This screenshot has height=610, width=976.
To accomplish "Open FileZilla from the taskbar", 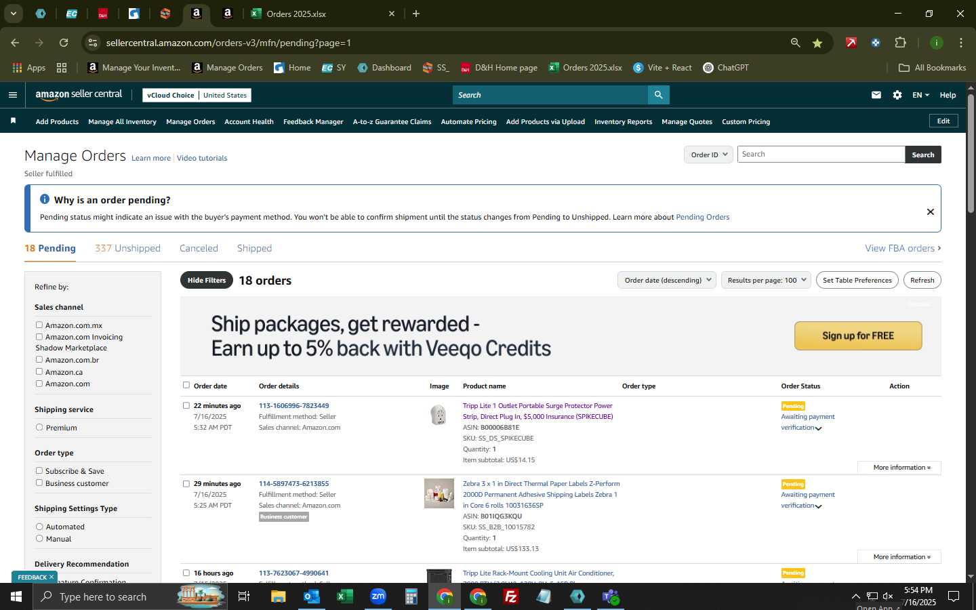I will coord(511,596).
